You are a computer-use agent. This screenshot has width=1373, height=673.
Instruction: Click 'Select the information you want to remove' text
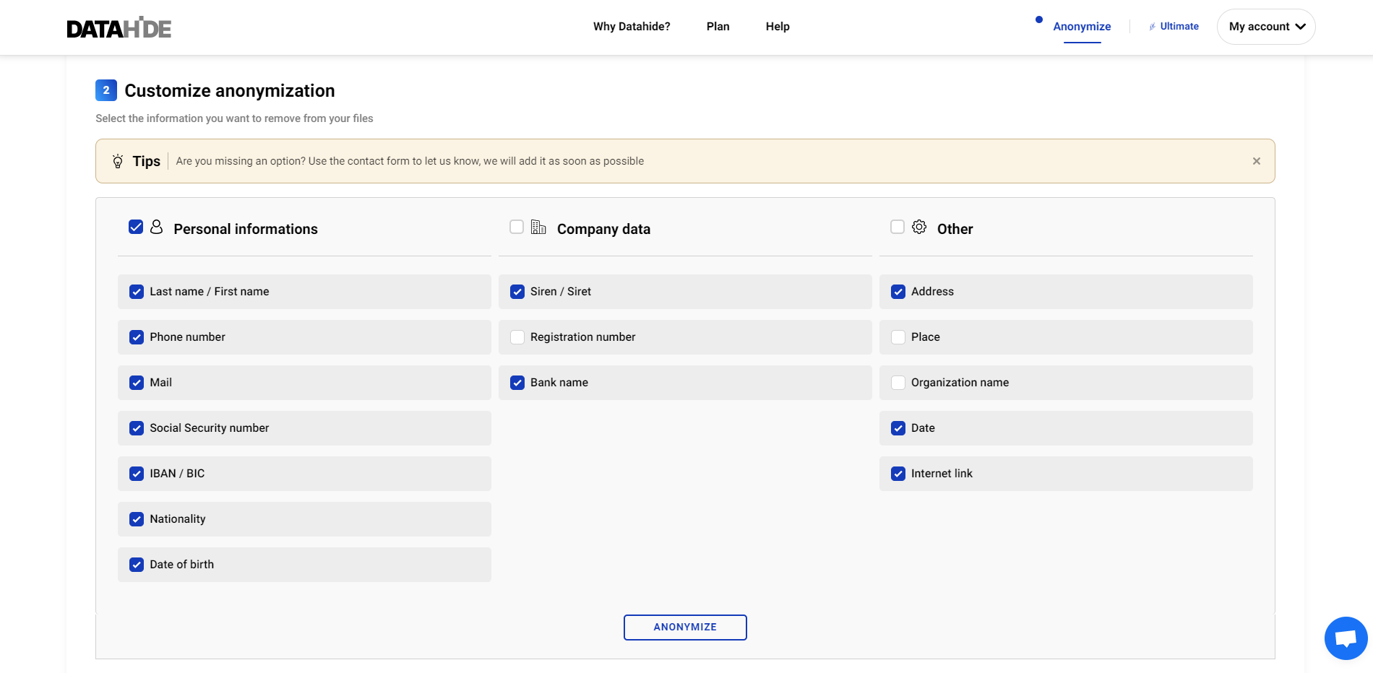pyautogui.click(x=234, y=118)
